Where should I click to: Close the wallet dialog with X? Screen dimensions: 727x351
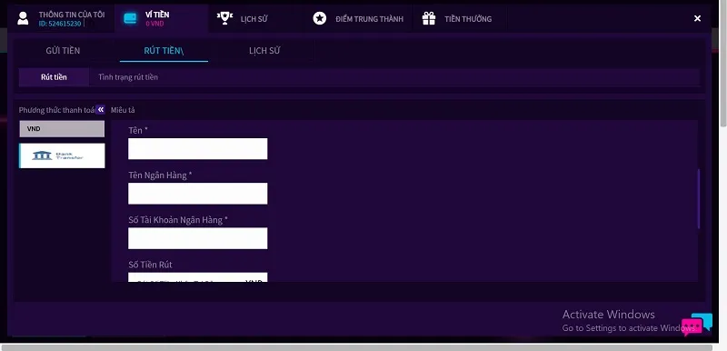[x=697, y=18]
